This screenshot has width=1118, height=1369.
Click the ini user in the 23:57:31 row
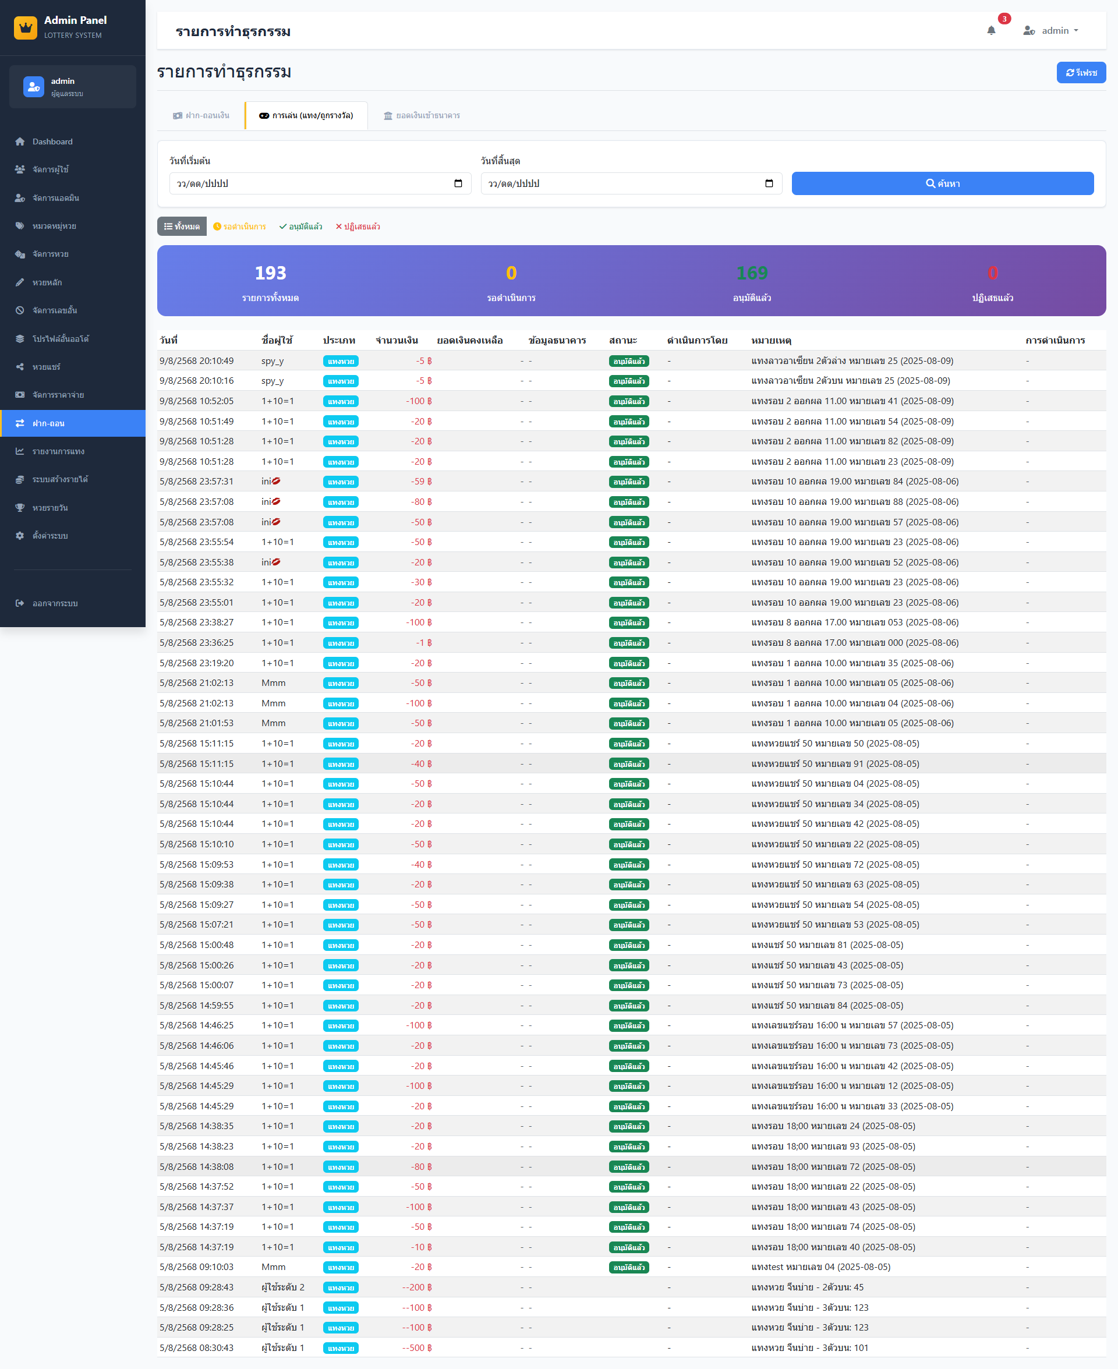tap(271, 482)
